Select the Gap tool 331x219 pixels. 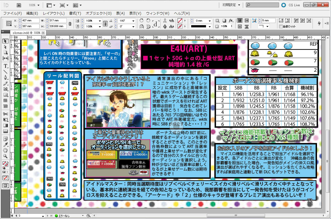point(5,58)
